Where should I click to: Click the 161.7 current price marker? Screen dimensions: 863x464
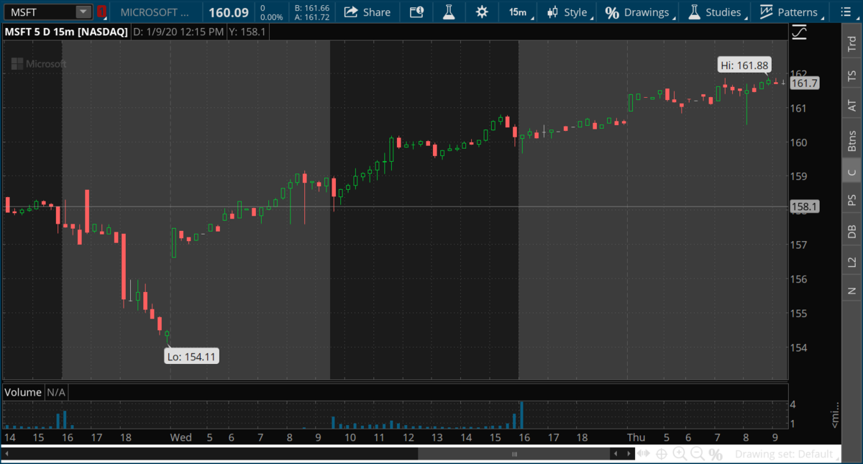click(x=804, y=83)
